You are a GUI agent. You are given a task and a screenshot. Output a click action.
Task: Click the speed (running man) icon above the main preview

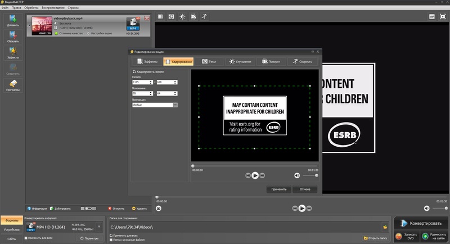click(204, 17)
